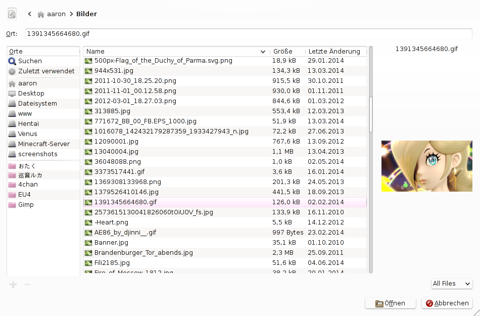Screen dimensions: 480x316
Task: Click file icon beside -Heart.png
Action: pos(88,222)
